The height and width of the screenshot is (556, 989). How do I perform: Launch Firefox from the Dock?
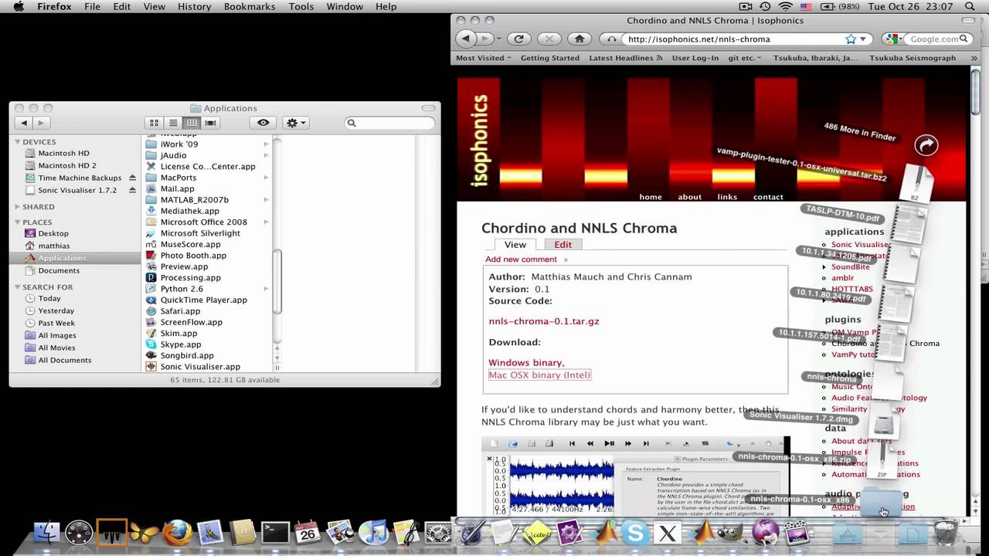click(177, 533)
